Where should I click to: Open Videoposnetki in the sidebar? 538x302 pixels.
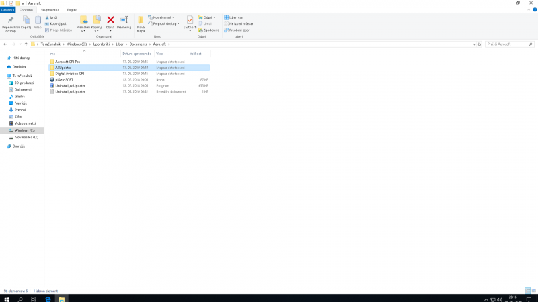pos(25,123)
